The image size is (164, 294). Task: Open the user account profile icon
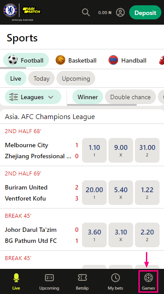coord(120,12)
